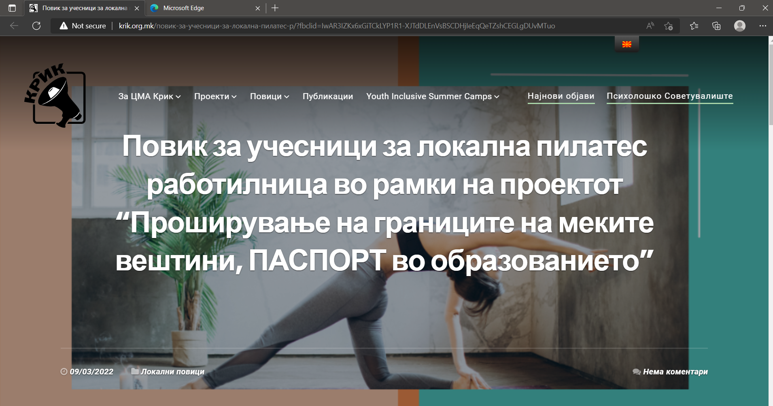Open a new tab with plus button
This screenshot has width=773, height=406.
(x=275, y=8)
